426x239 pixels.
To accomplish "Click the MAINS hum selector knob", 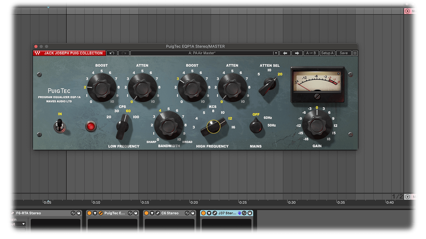I will (256, 126).
